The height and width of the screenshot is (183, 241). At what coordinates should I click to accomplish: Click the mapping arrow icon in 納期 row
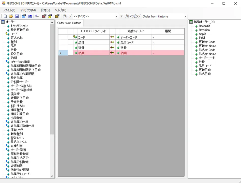click(x=112, y=53)
